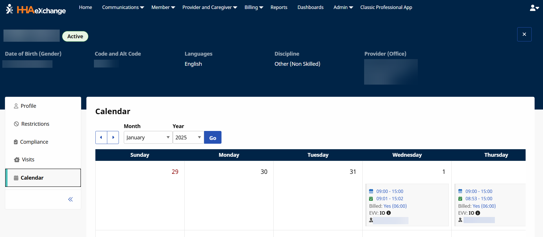Click the Monday column header
The height and width of the screenshot is (237, 543).
pyautogui.click(x=229, y=155)
